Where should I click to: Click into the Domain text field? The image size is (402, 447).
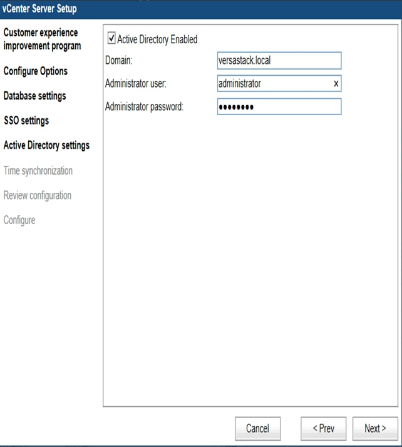tap(279, 61)
